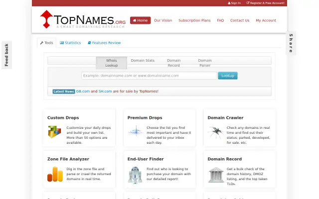Image resolution: width=319 pixels, height=199 pixels.
Task: Click 'Get a bulk check' description text
Action: point(247,176)
